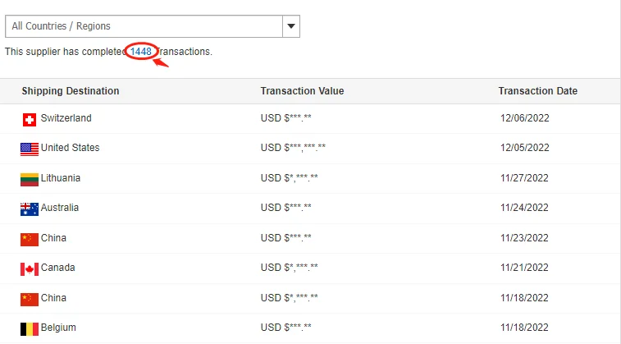The height and width of the screenshot is (344, 621).
Task: Open the All Countries / Regions dropdown arrow
Action: pyautogui.click(x=291, y=26)
